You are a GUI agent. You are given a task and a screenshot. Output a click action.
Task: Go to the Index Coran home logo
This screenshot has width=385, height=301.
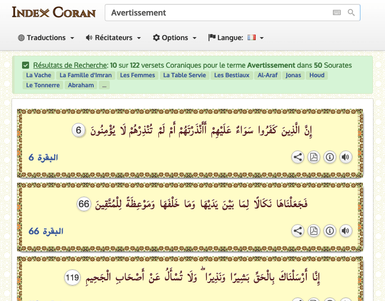(54, 12)
